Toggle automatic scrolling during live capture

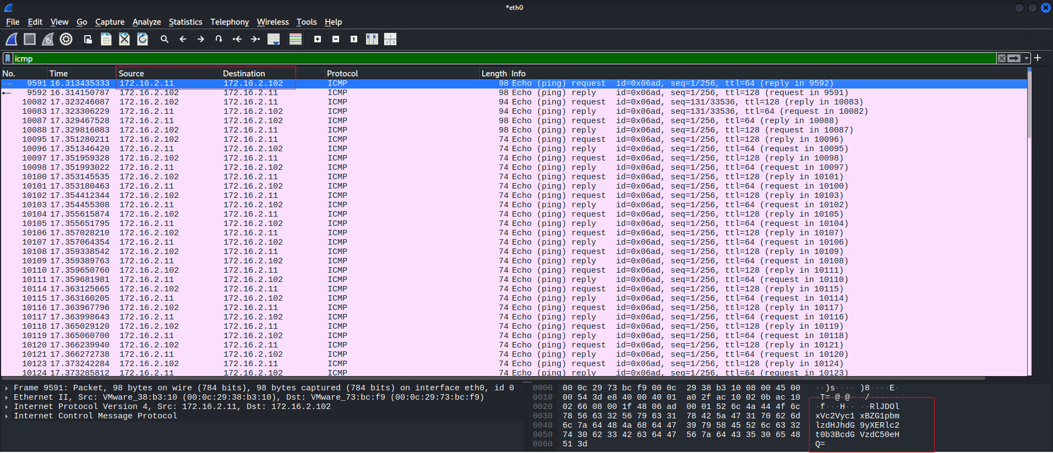(x=274, y=39)
